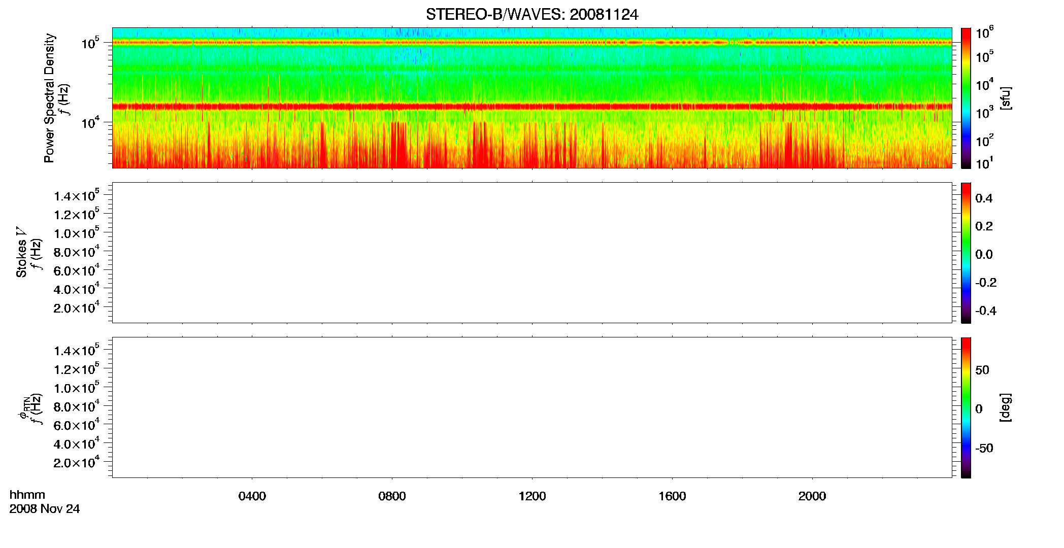Viewport: 1064px width, 548px height.
Task: Click inside the empty Stokes V panel
Action: [532, 253]
